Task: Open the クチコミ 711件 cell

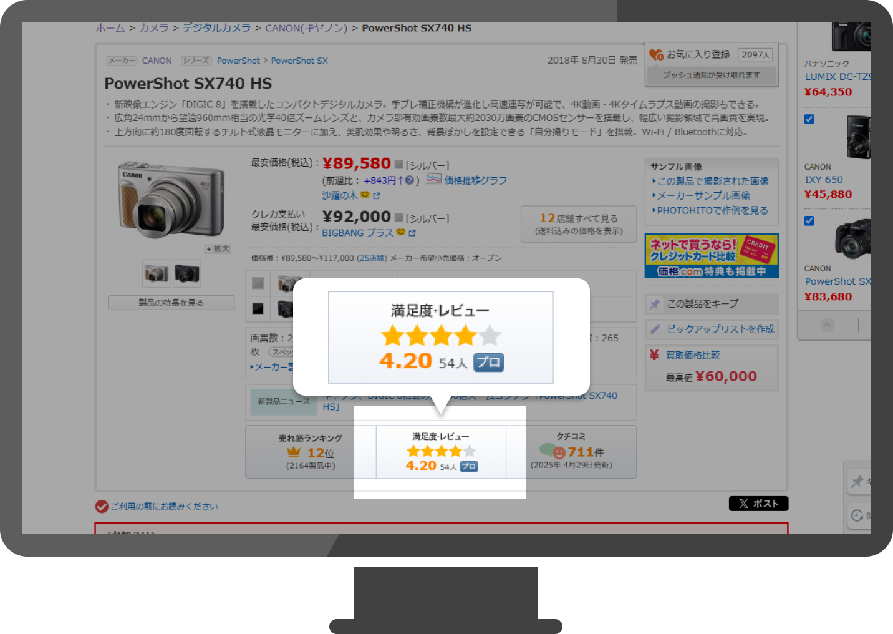Action: tap(571, 452)
